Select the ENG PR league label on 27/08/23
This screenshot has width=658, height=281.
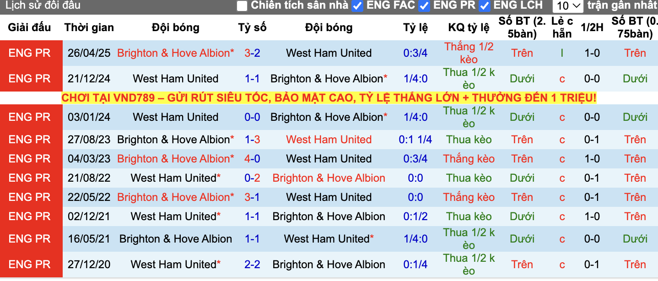[31, 139]
